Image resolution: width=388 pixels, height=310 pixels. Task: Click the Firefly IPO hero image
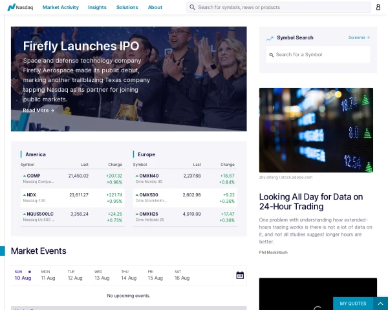tap(129, 79)
